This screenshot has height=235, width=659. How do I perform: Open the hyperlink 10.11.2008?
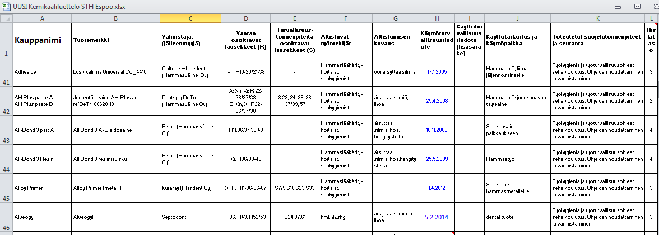pyautogui.click(x=437, y=130)
